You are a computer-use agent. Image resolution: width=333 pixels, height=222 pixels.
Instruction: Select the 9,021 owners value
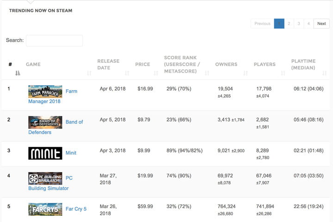click(224, 151)
